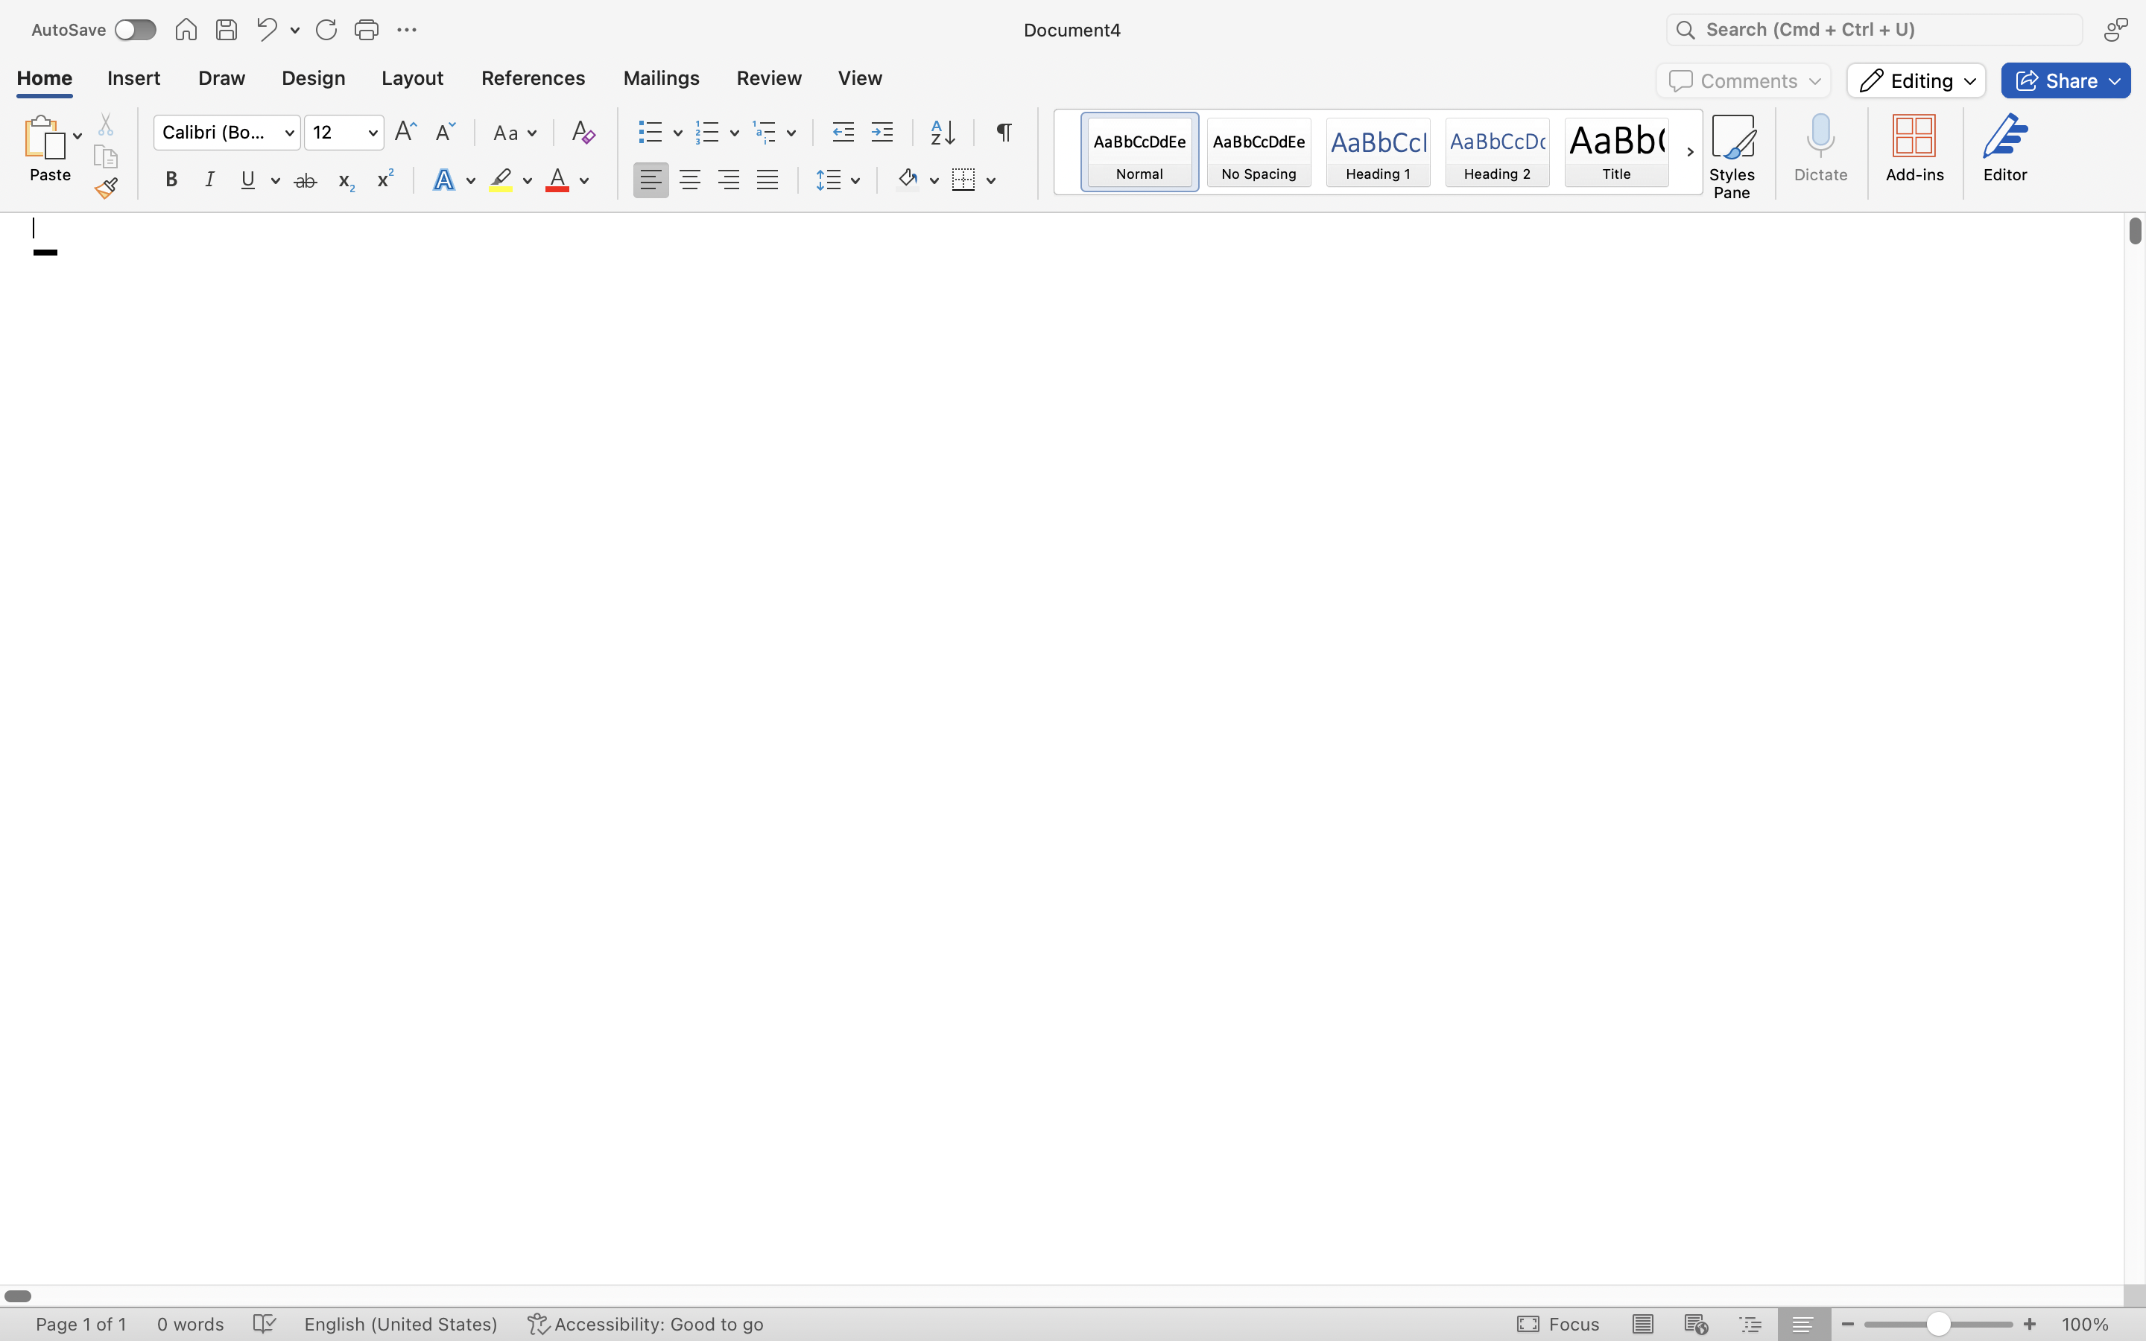Click the red font color button
The height and width of the screenshot is (1341, 2146).
[x=557, y=180]
